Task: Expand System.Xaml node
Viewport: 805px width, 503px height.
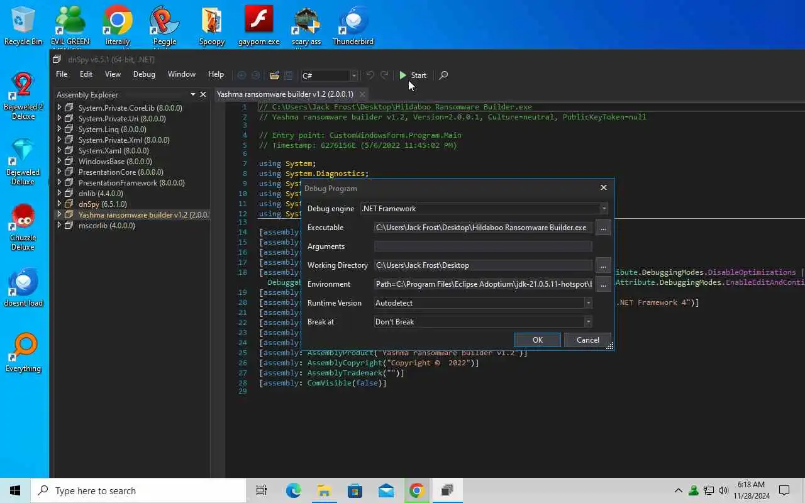Action: pos(60,150)
